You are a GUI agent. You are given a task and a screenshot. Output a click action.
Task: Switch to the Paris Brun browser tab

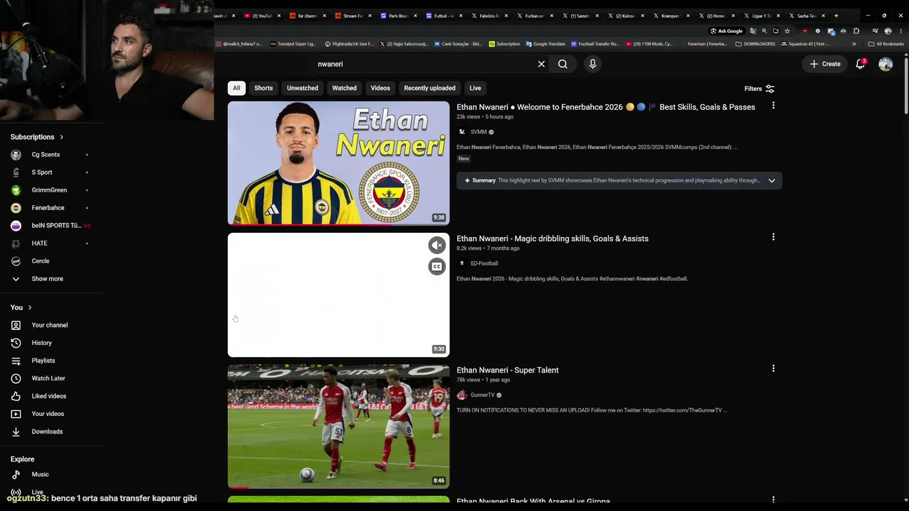point(398,16)
